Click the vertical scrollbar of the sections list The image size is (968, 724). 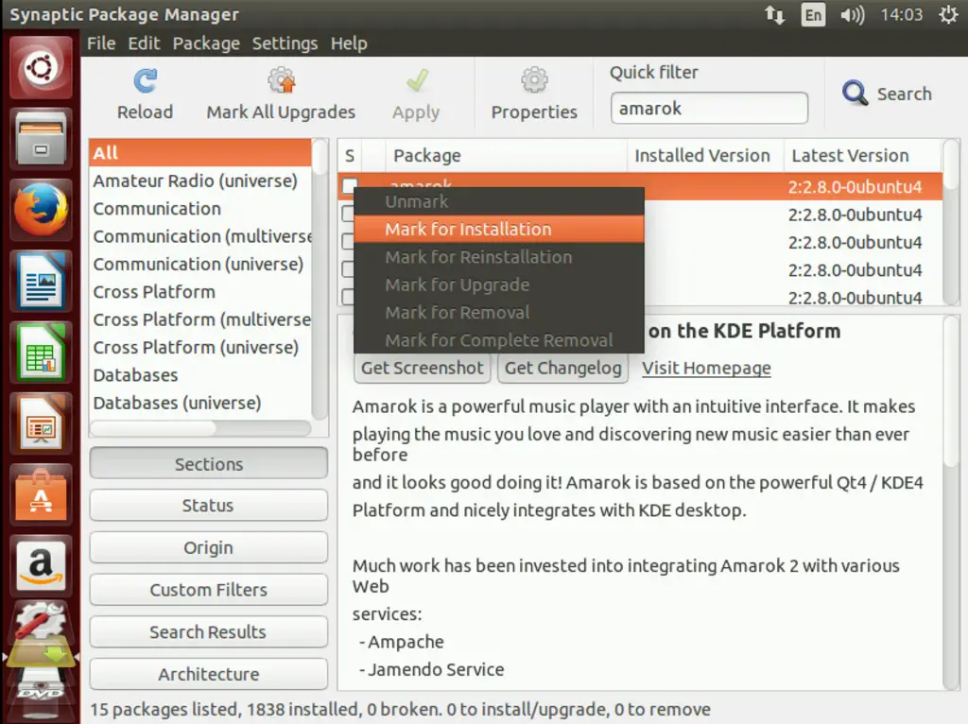320,279
